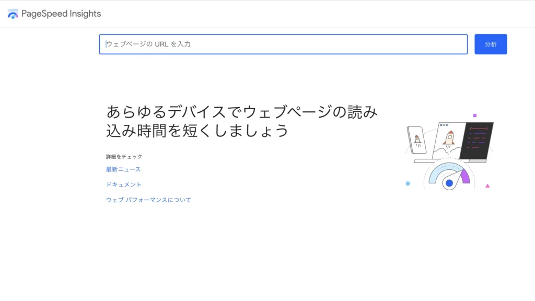The image size is (535, 301).
Task: Click the PageSpeed Insights title text
Action: click(61, 14)
